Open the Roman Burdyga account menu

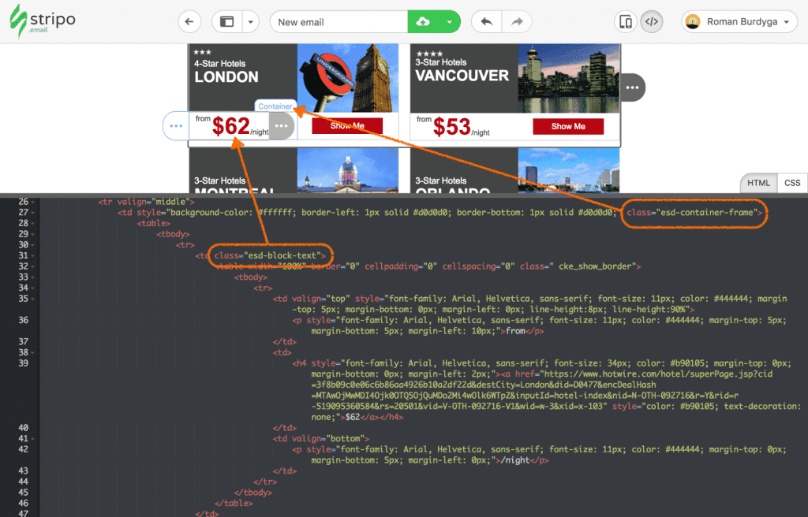pos(739,21)
